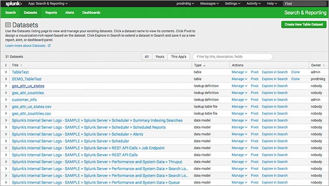Open external link icon beside Learn more
The height and width of the screenshot is (186, 329).
point(49,45)
